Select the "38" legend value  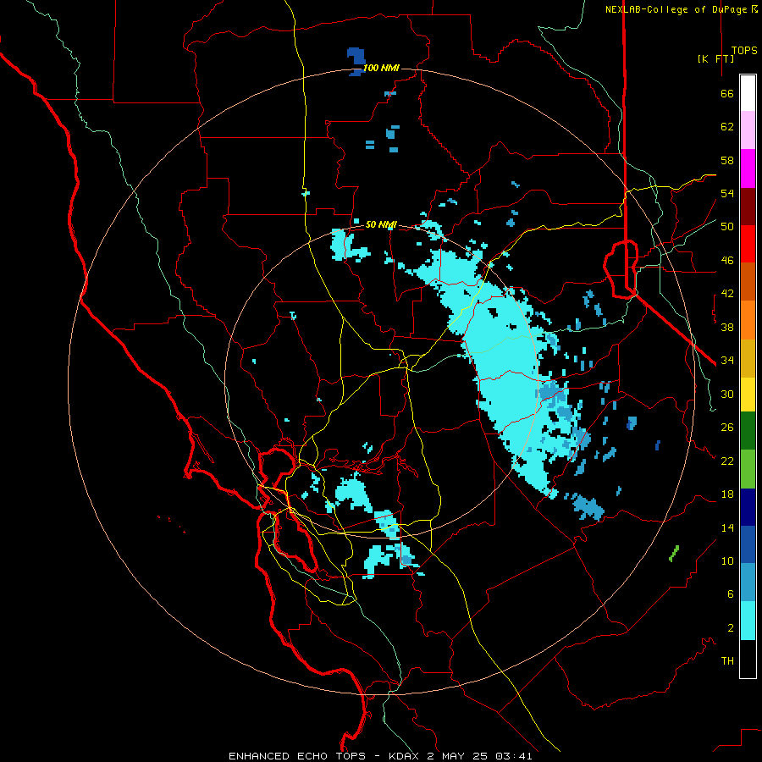click(x=727, y=327)
